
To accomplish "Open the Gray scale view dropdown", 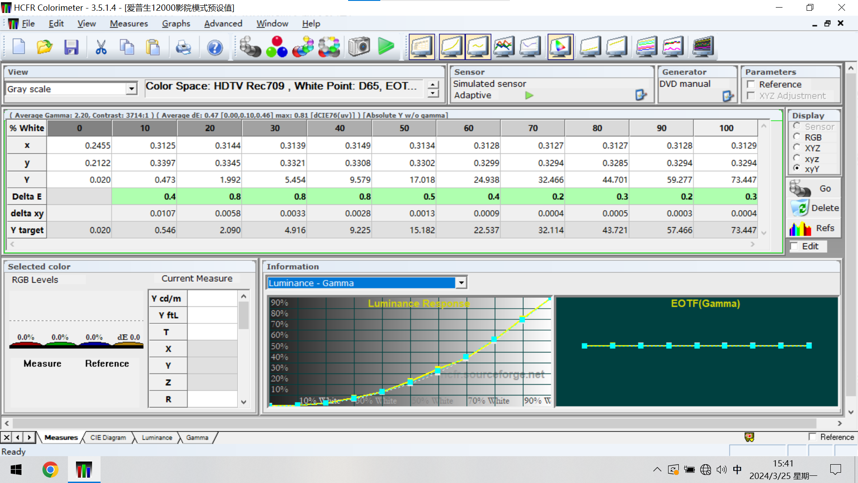I will tap(131, 89).
